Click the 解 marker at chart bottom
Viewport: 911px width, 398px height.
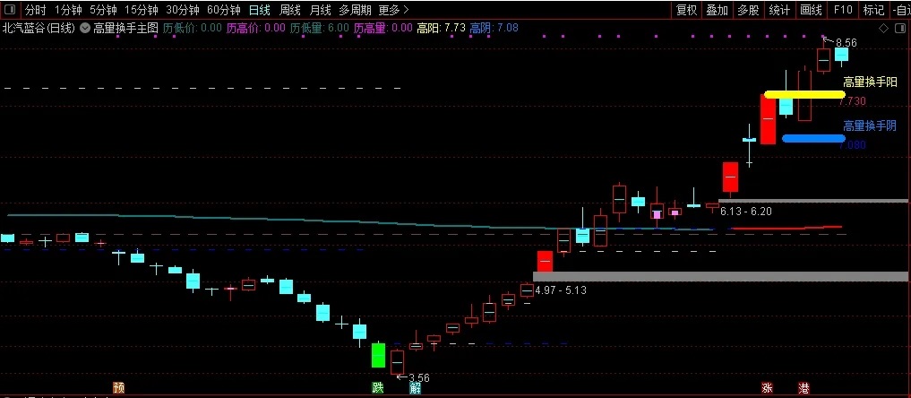point(415,387)
